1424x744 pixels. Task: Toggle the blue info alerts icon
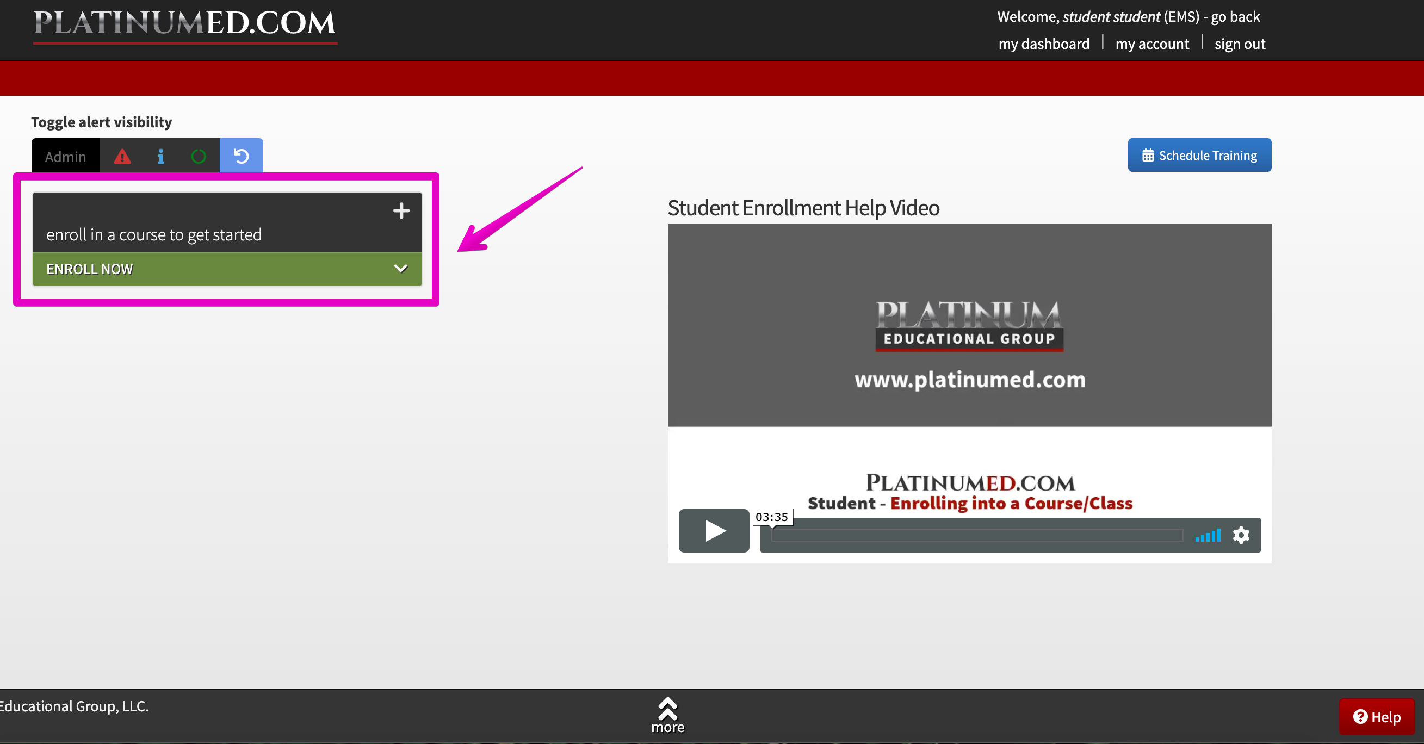(x=160, y=157)
